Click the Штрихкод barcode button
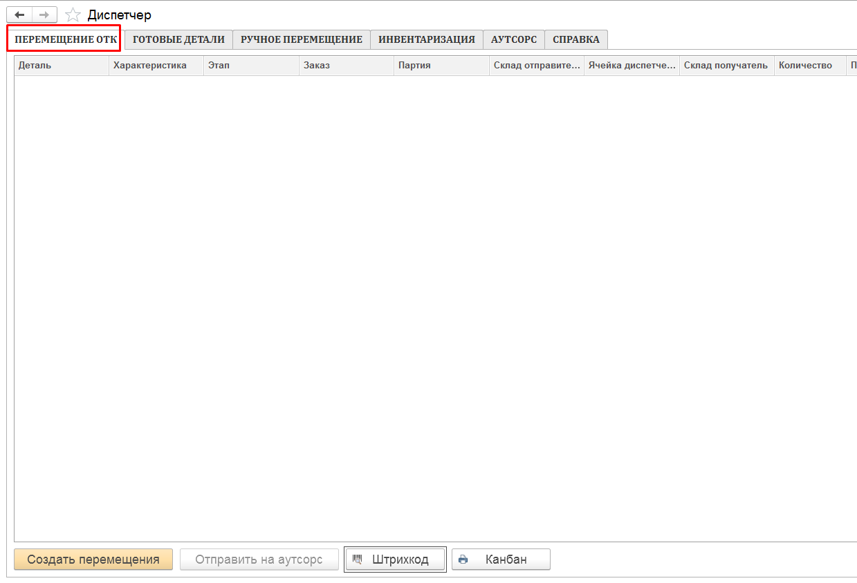 [x=394, y=560]
